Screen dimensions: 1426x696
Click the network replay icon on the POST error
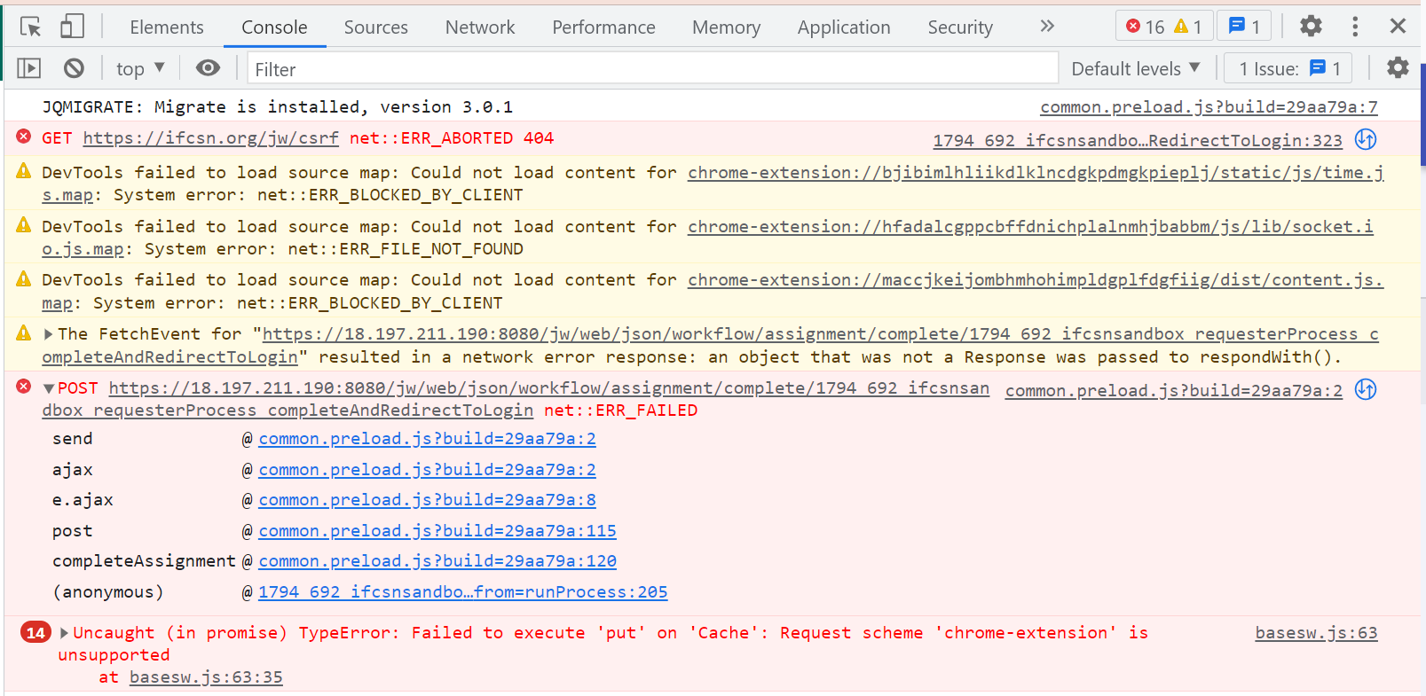click(1366, 389)
